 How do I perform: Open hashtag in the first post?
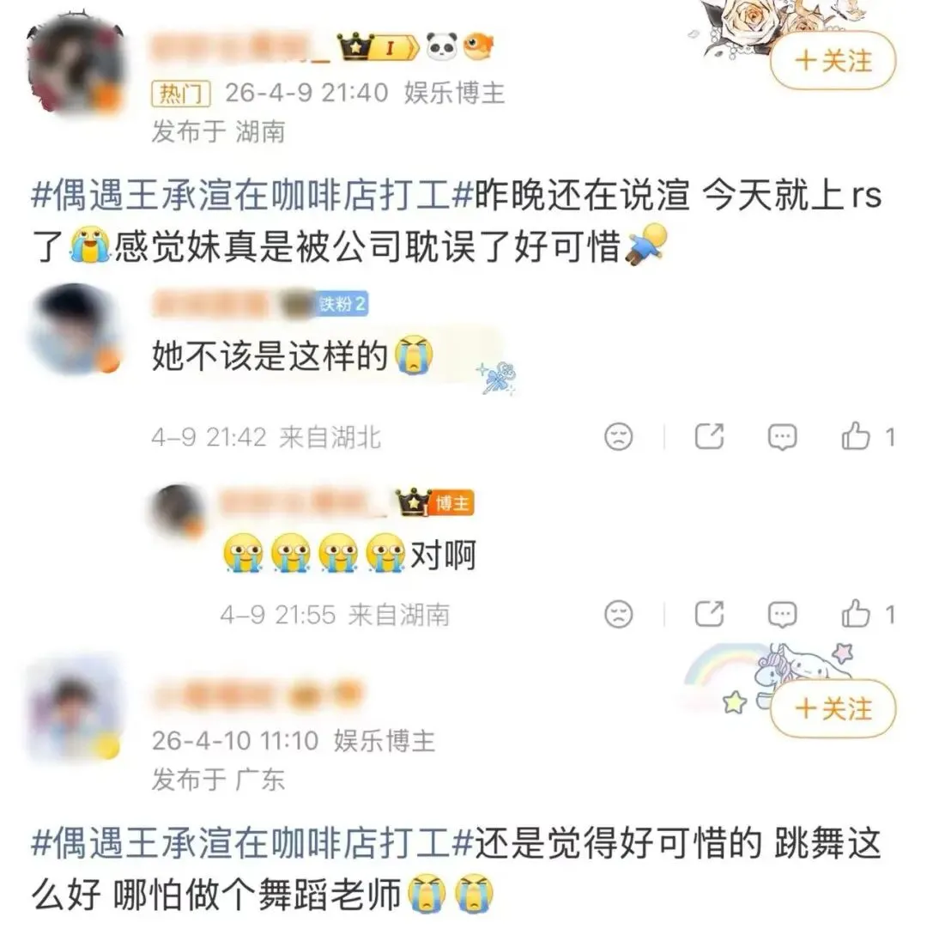[251, 196]
